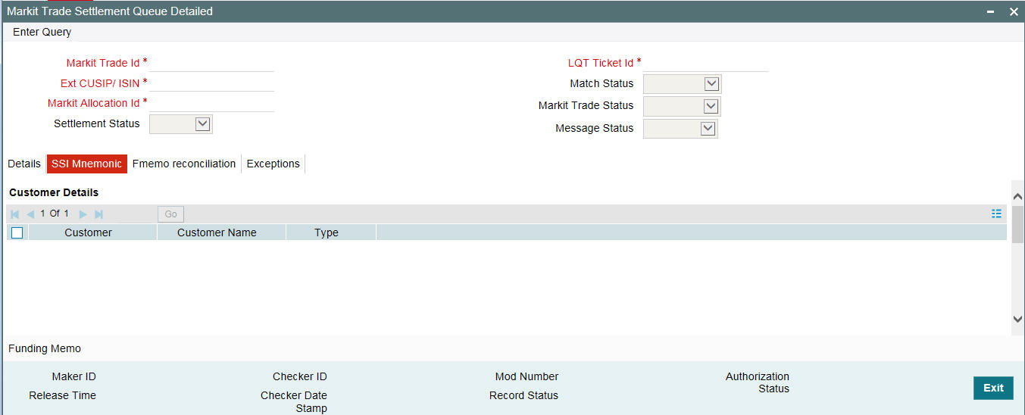
Task: Switch to the Details tab
Action: (x=24, y=164)
